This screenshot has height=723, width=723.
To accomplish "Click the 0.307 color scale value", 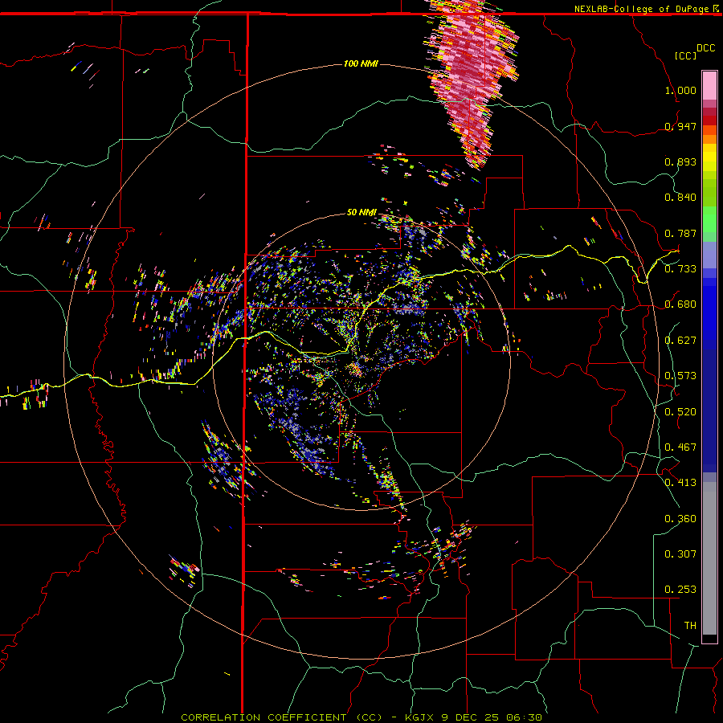I will coord(680,554).
